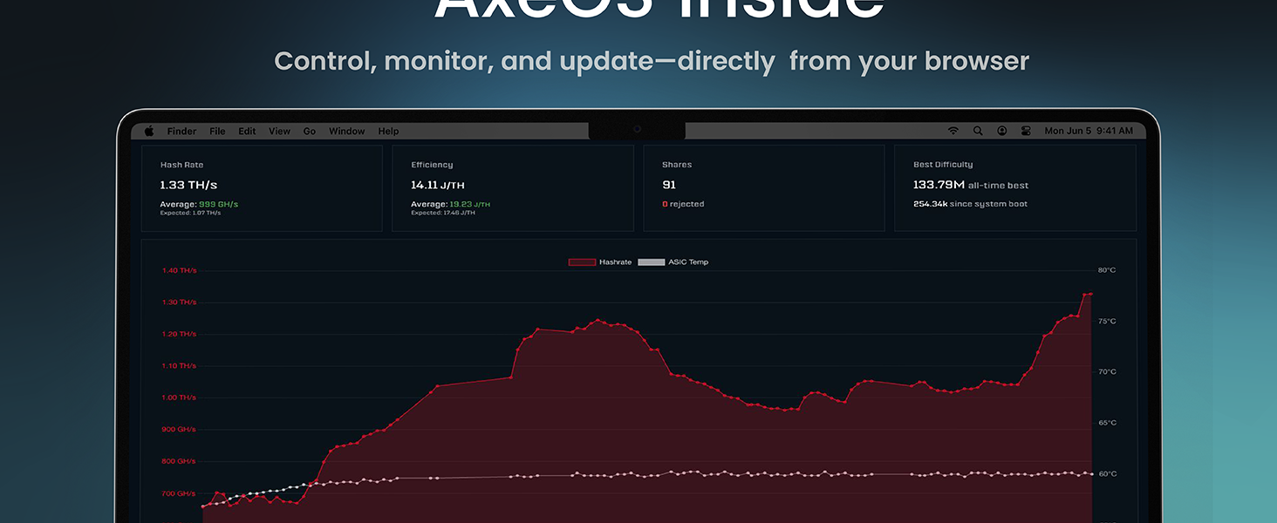Click the user account icon in menu bar

click(x=1002, y=131)
